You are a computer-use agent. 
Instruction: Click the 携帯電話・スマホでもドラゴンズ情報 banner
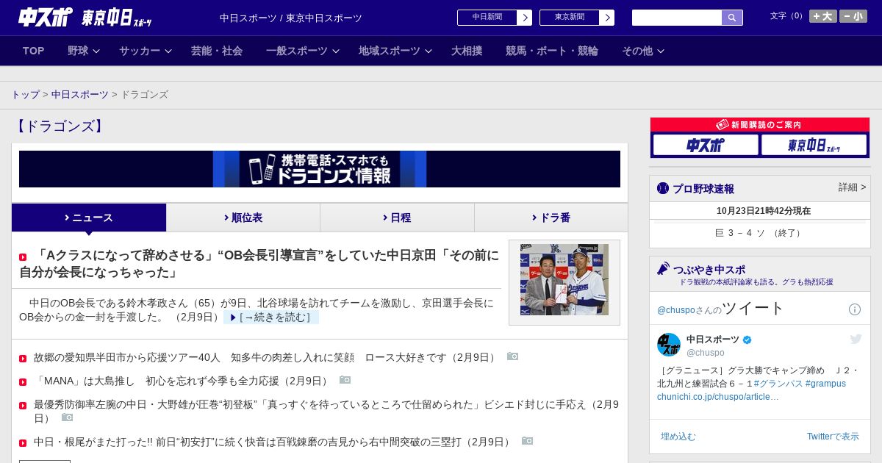320,169
